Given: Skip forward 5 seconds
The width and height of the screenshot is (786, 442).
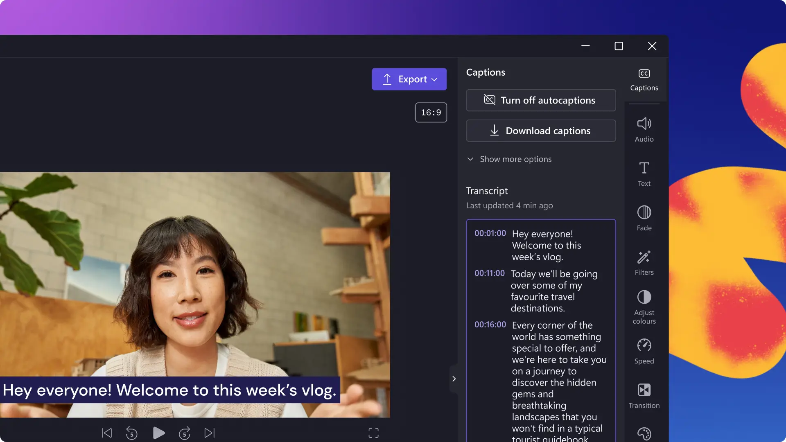Looking at the screenshot, I should 184,433.
